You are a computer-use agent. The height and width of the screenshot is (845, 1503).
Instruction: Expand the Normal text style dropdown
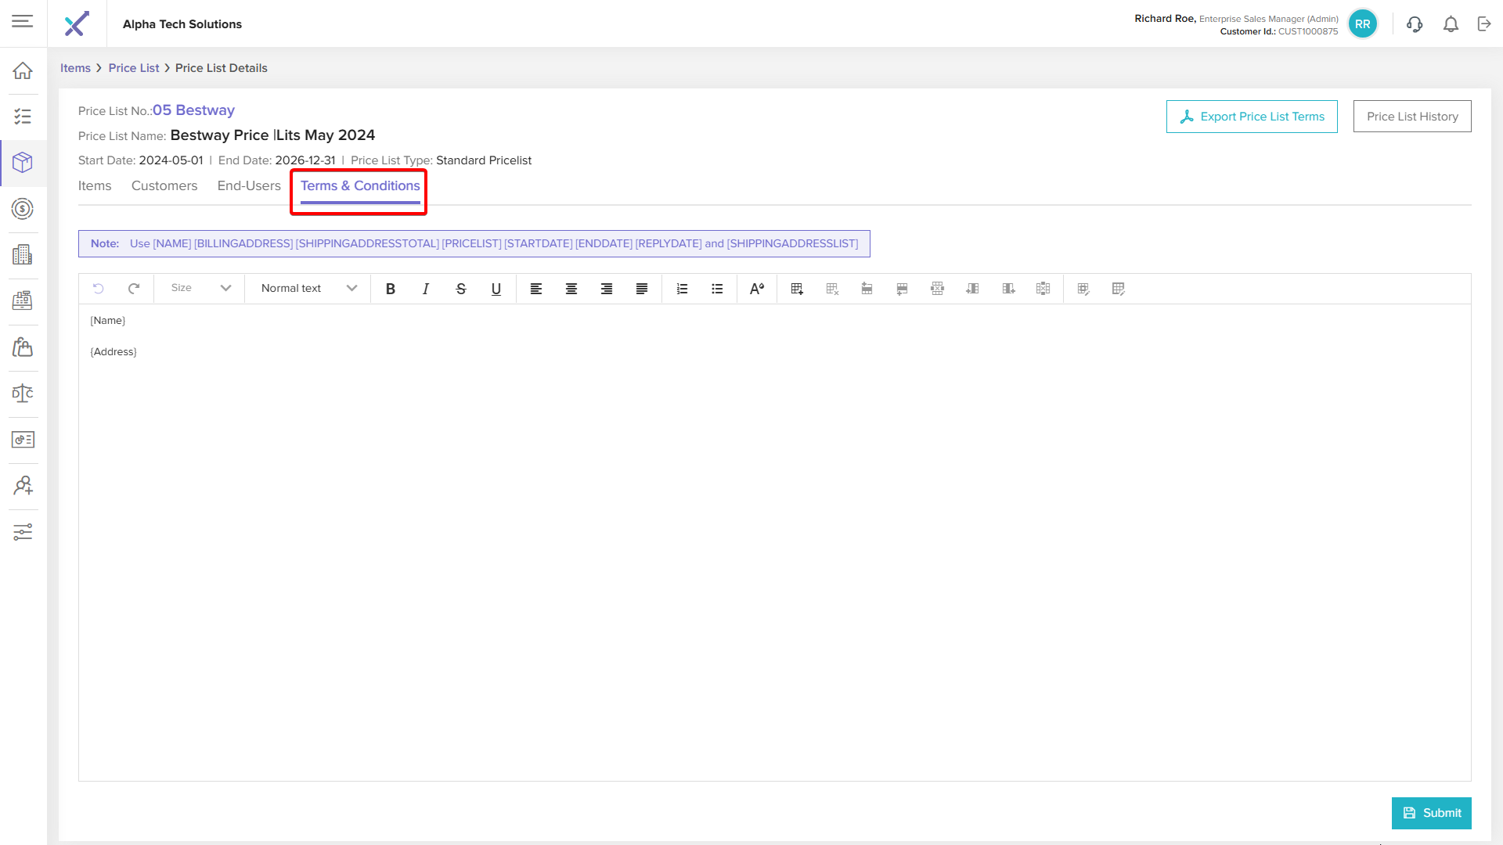tap(308, 288)
